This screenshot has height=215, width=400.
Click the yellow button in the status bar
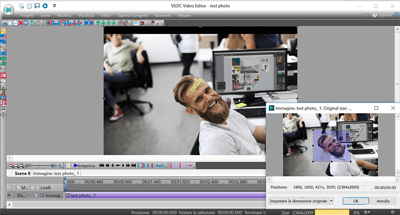(332, 212)
